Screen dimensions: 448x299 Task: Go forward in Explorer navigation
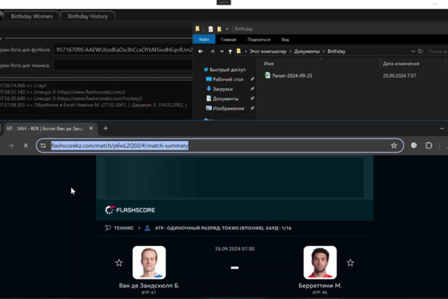coord(212,52)
